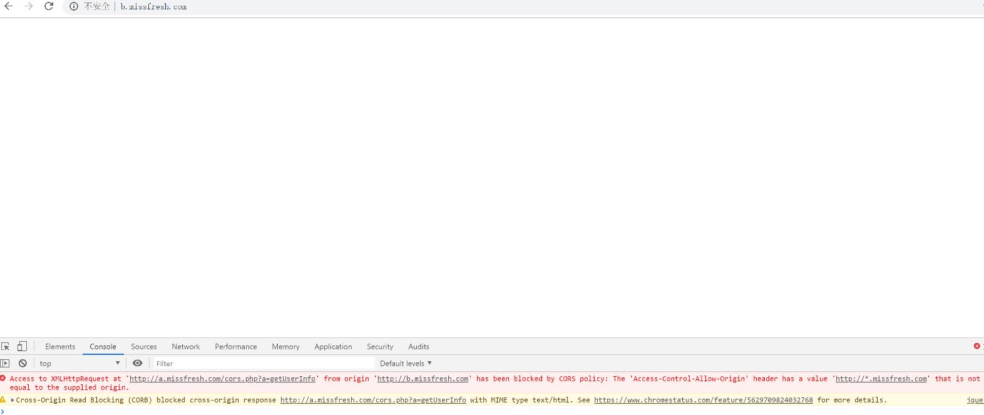Expand the CORB warning message
The height and width of the screenshot is (415, 984).
[13, 400]
